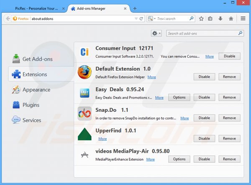251x185 pixels.
Task: Select the Consumer Input 12171 title
Action: coord(124,48)
